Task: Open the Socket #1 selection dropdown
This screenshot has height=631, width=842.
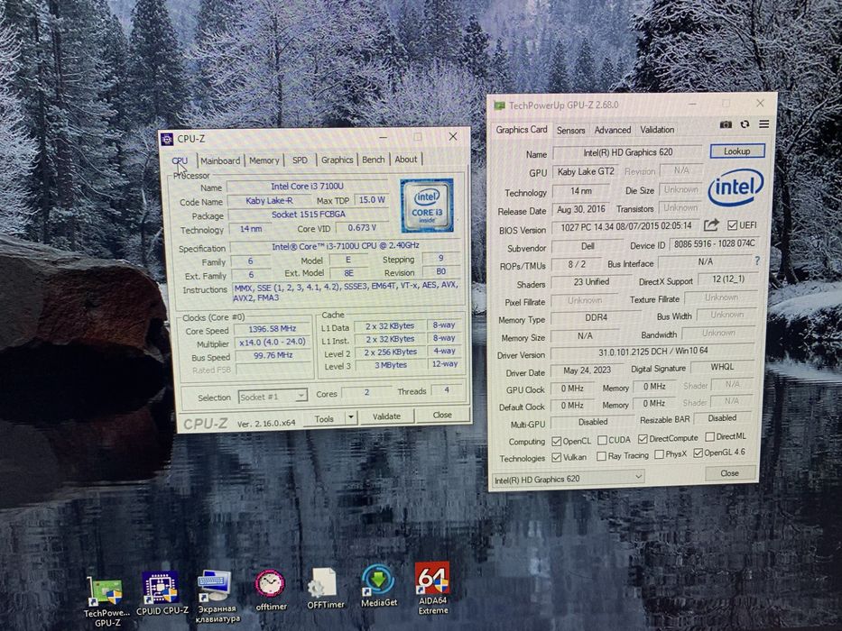Action: [273, 397]
